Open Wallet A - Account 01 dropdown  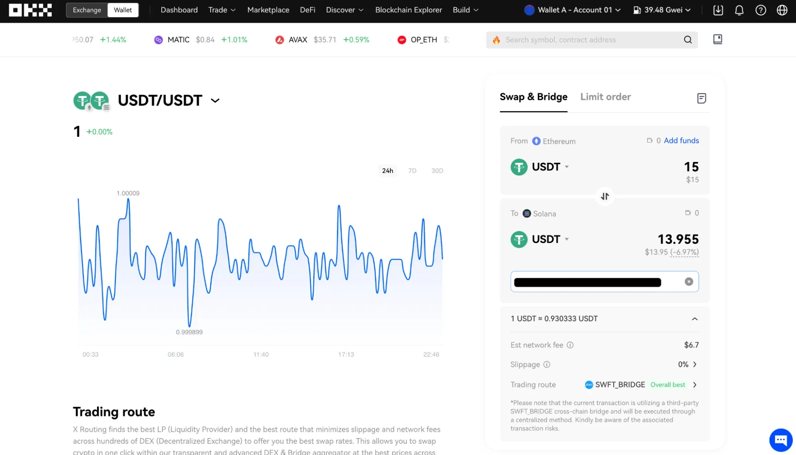coord(572,10)
